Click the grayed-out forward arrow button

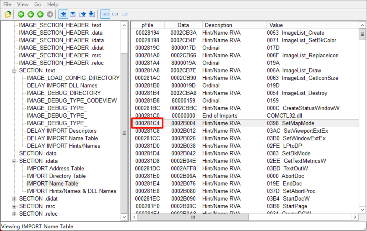point(50,14)
